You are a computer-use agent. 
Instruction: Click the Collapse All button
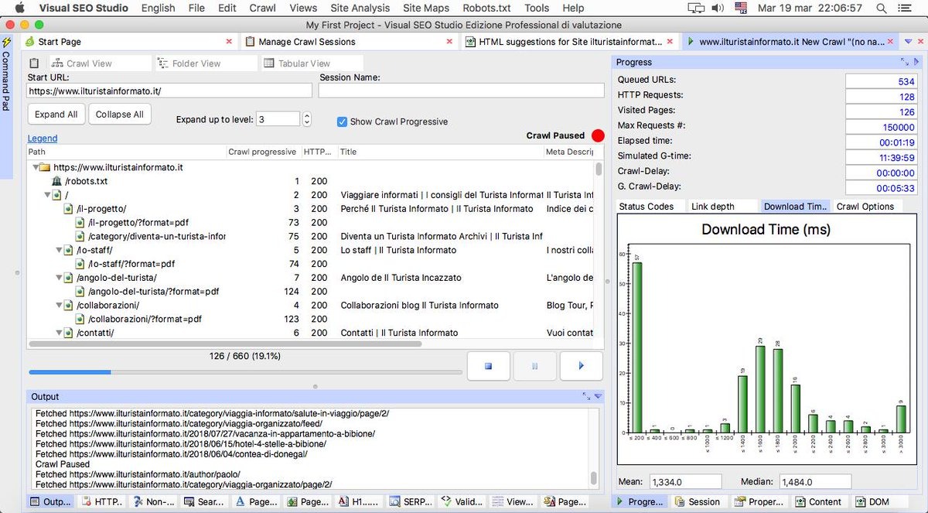tap(119, 114)
